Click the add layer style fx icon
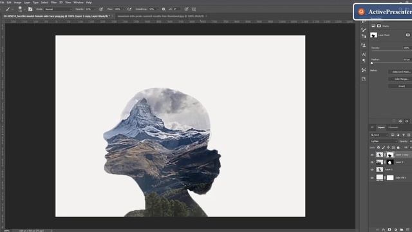Viewport: 412px width, 232px height. (x=384, y=229)
